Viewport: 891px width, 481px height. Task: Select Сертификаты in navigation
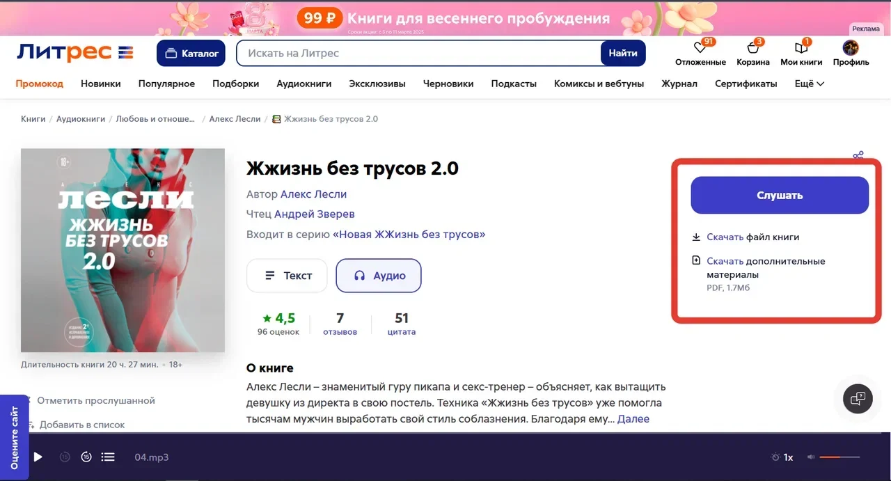(746, 84)
